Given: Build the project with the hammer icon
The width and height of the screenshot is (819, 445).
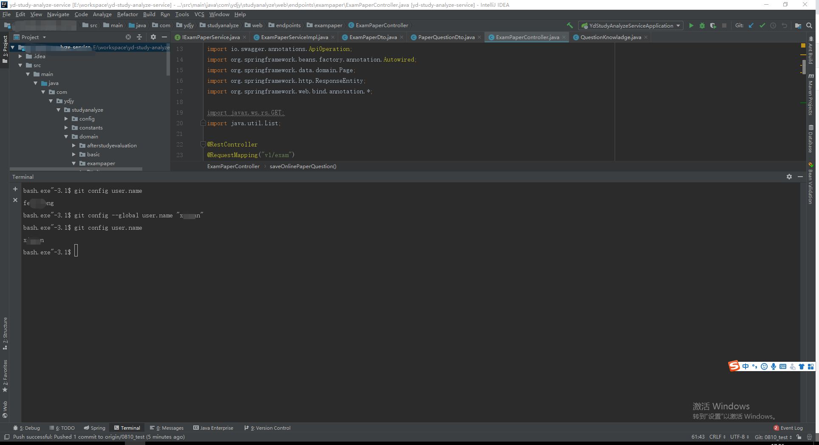Looking at the screenshot, I should 570,25.
